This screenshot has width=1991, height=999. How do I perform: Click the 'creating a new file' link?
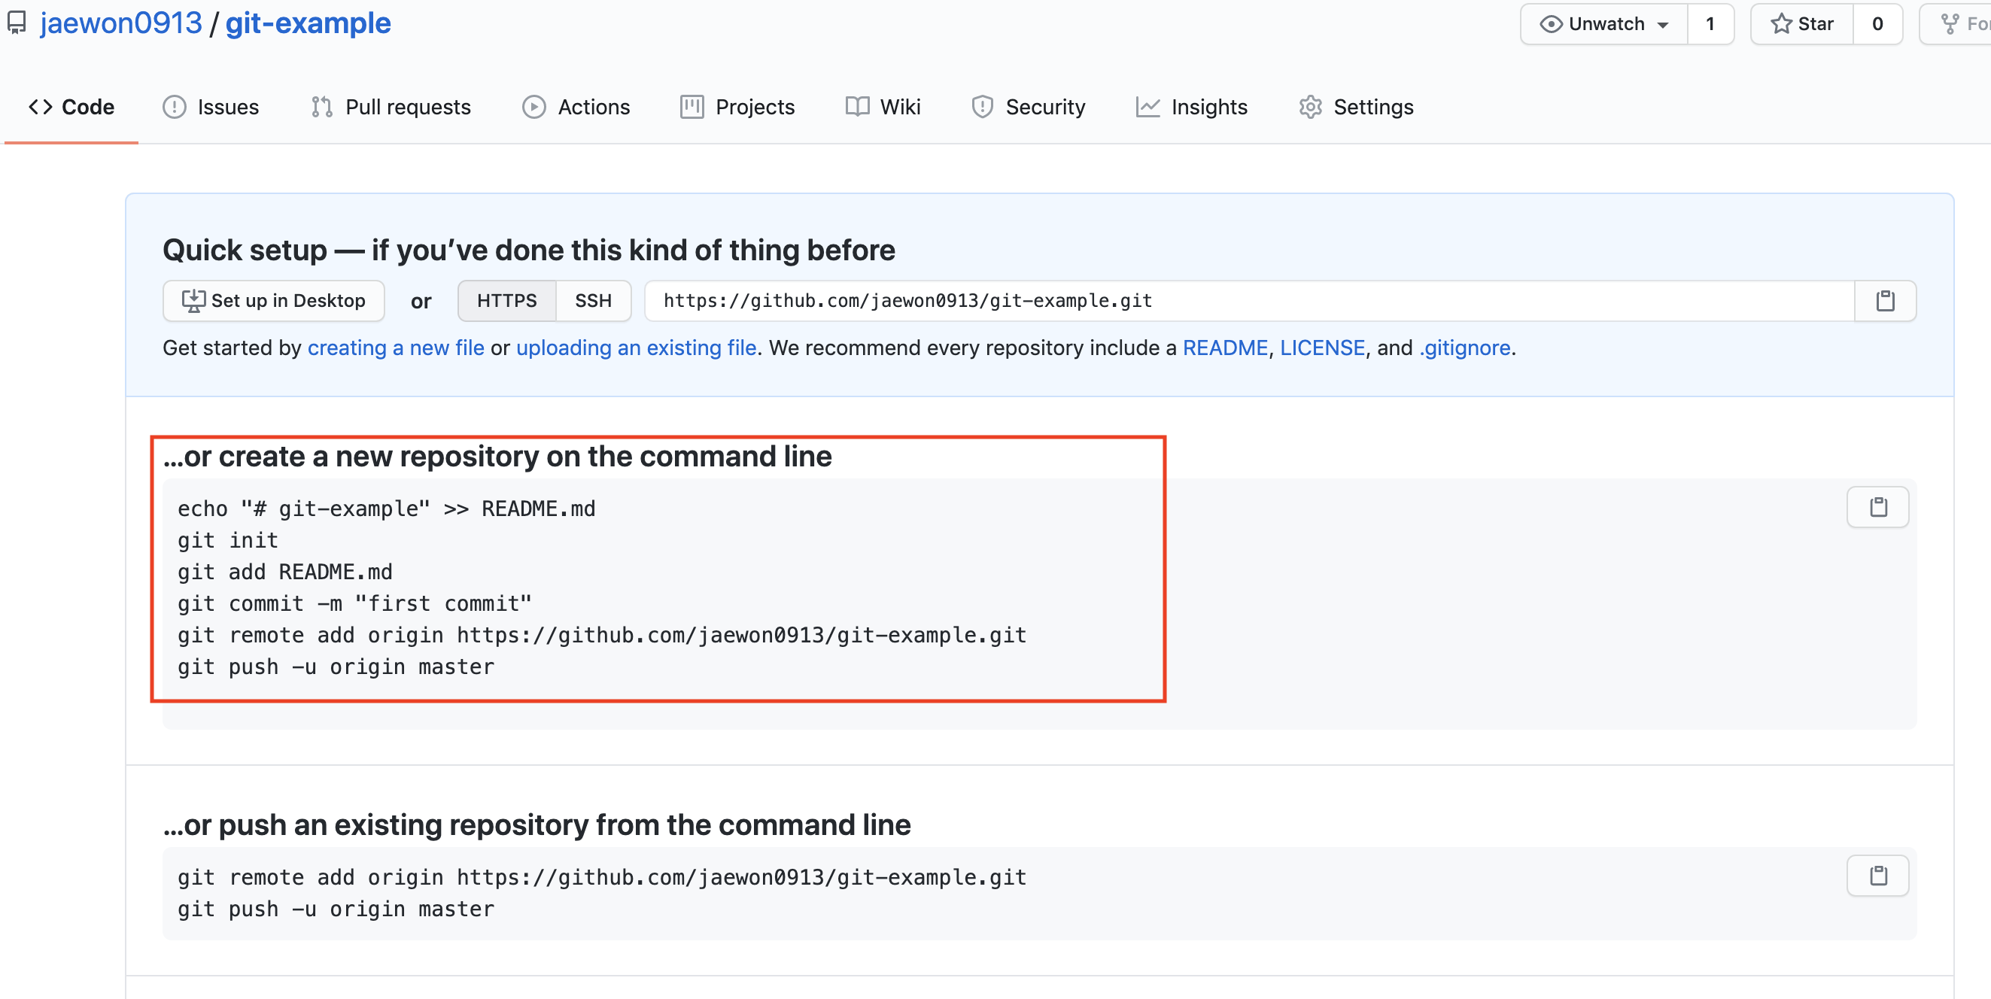[396, 348]
